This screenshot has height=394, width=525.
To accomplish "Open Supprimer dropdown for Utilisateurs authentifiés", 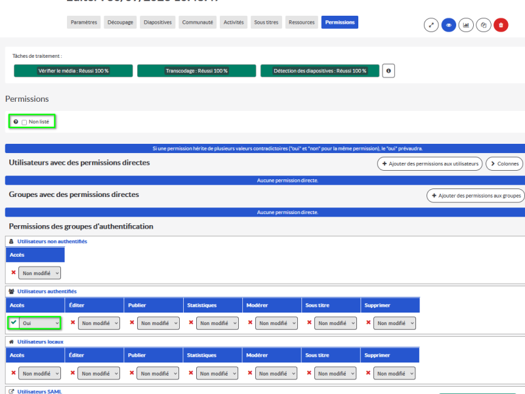I will 394,323.
